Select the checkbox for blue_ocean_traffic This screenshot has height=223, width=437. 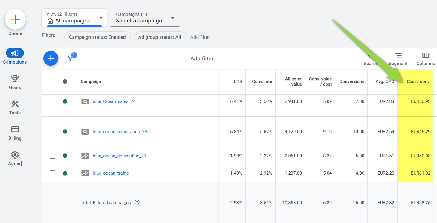point(52,173)
